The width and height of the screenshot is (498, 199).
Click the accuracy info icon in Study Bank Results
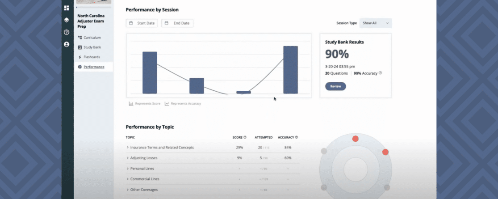[x=380, y=73]
